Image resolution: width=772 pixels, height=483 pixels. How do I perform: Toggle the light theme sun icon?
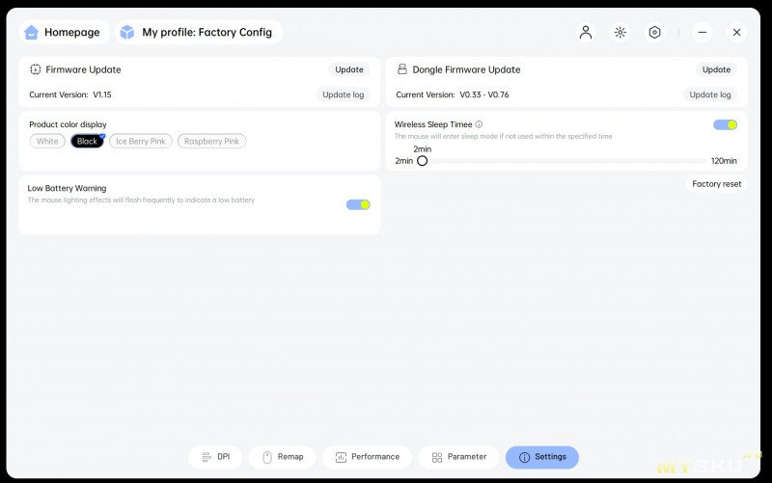pyautogui.click(x=620, y=32)
